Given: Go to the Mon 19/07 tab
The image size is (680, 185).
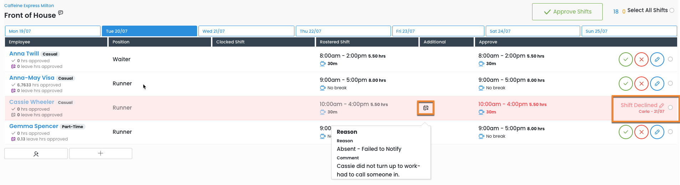Looking at the screenshot, I should (52, 31).
